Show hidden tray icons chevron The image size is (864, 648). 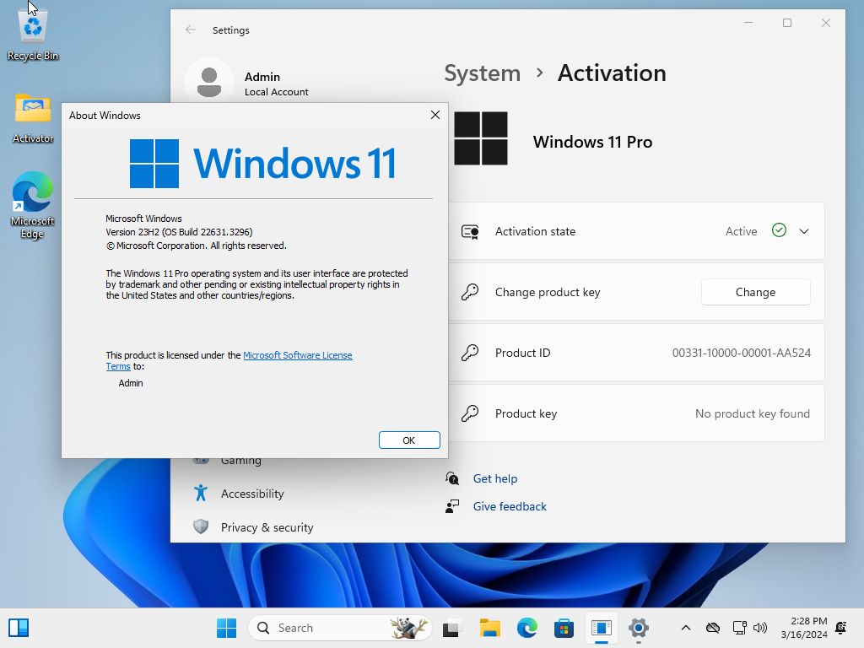685,628
